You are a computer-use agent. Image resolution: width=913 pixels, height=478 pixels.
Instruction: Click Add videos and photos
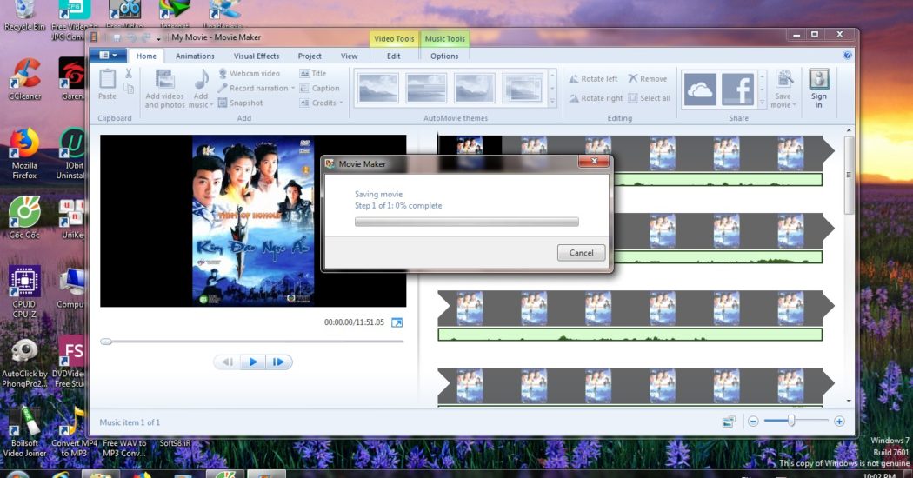(164, 89)
